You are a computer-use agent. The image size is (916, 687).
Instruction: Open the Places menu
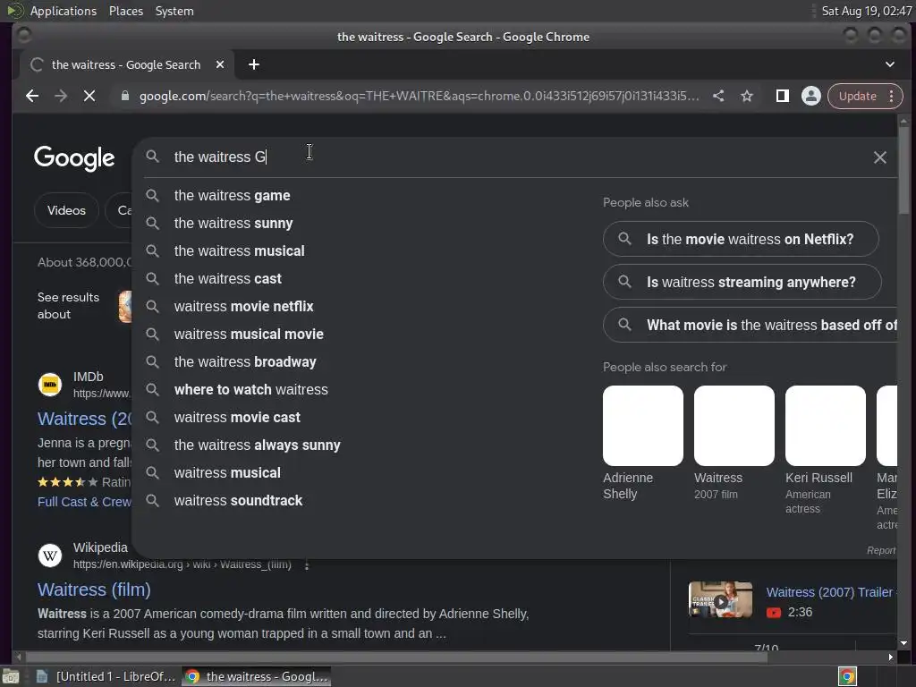tap(126, 11)
